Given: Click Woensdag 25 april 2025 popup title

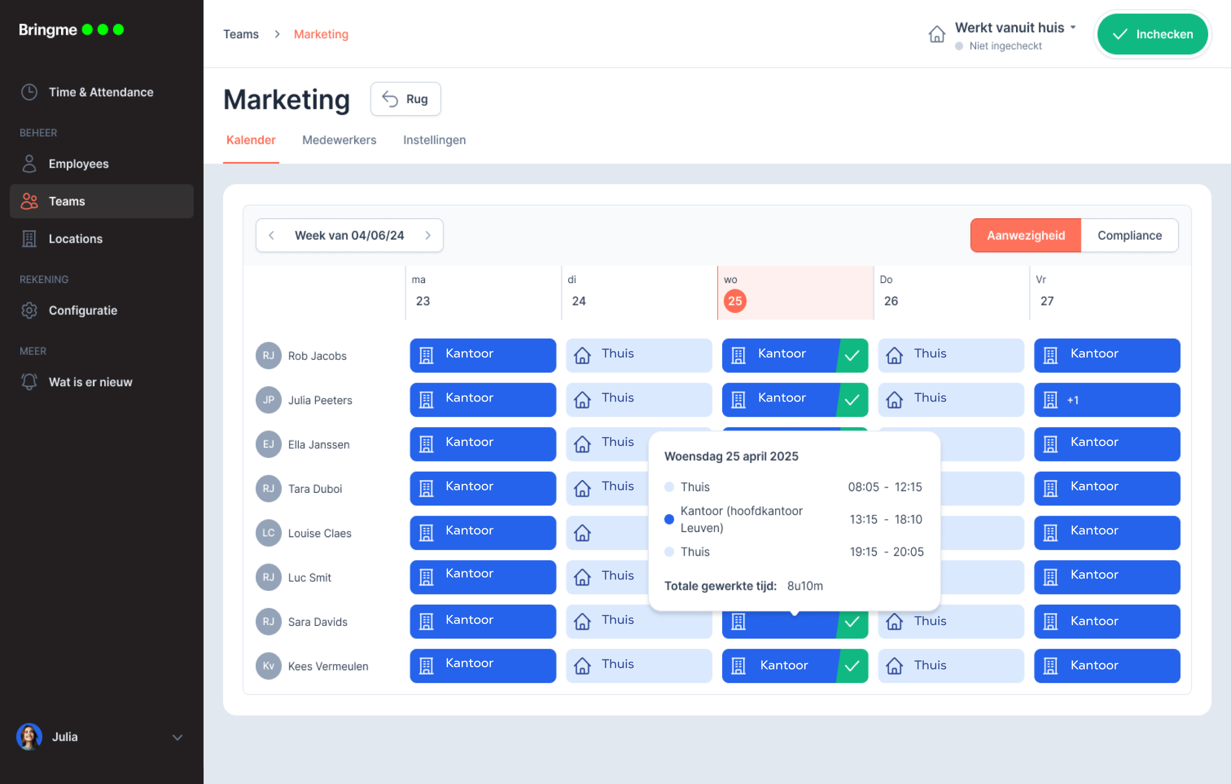Looking at the screenshot, I should 731,456.
